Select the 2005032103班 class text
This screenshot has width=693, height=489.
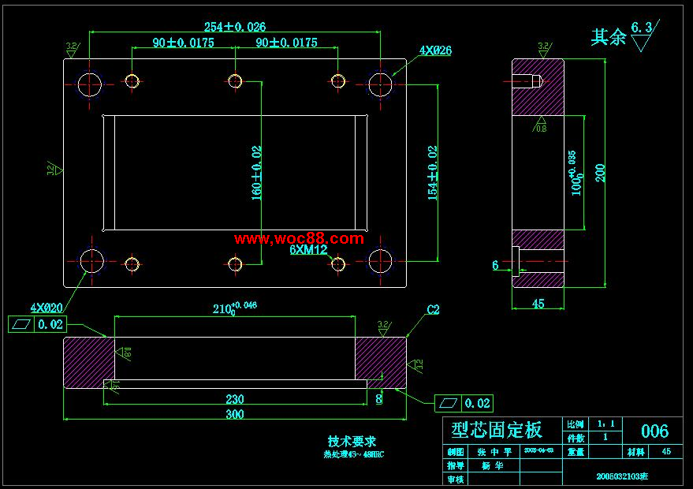click(622, 476)
